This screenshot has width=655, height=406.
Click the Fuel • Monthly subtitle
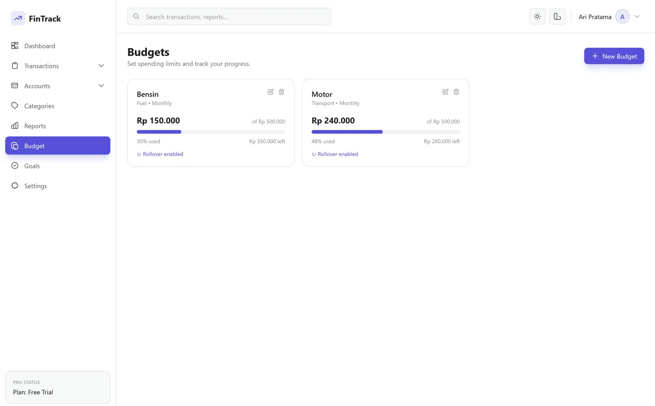pos(155,103)
